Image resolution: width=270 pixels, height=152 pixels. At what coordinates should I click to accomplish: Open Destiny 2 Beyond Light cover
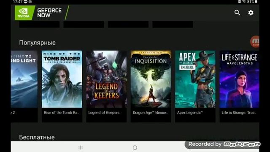point(24,79)
